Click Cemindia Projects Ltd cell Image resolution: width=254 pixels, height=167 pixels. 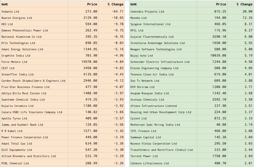point(163,11)
